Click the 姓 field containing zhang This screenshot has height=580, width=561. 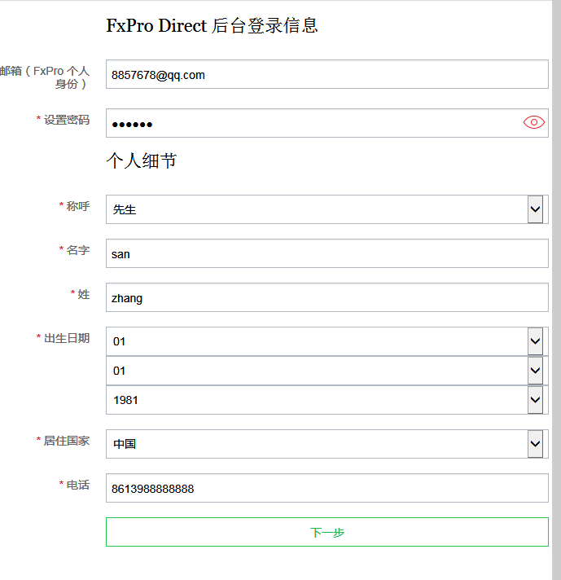click(x=327, y=297)
